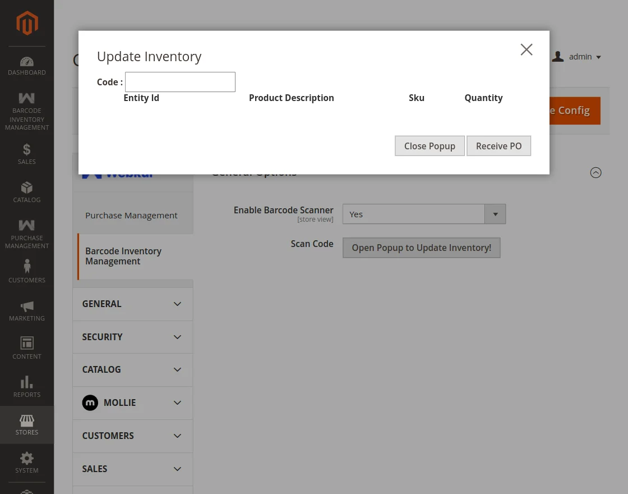Open the Catalog sidebar icon

pyautogui.click(x=27, y=187)
